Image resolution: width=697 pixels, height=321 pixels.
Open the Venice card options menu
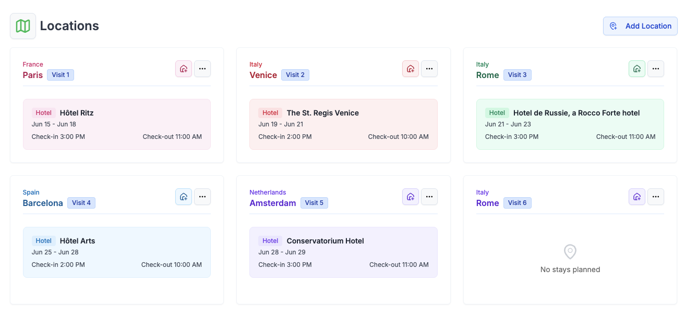coord(429,68)
